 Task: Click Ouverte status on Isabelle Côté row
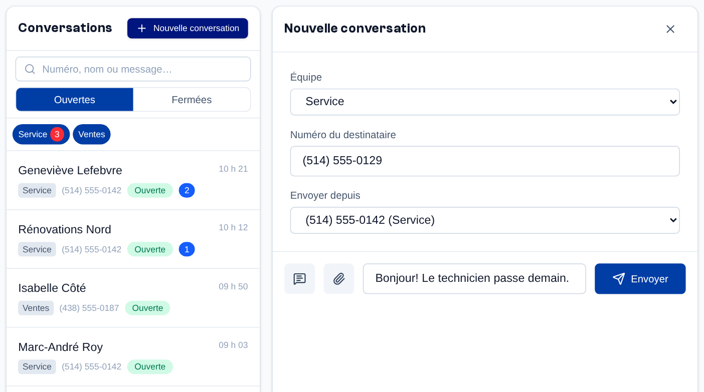coord(147,308)
